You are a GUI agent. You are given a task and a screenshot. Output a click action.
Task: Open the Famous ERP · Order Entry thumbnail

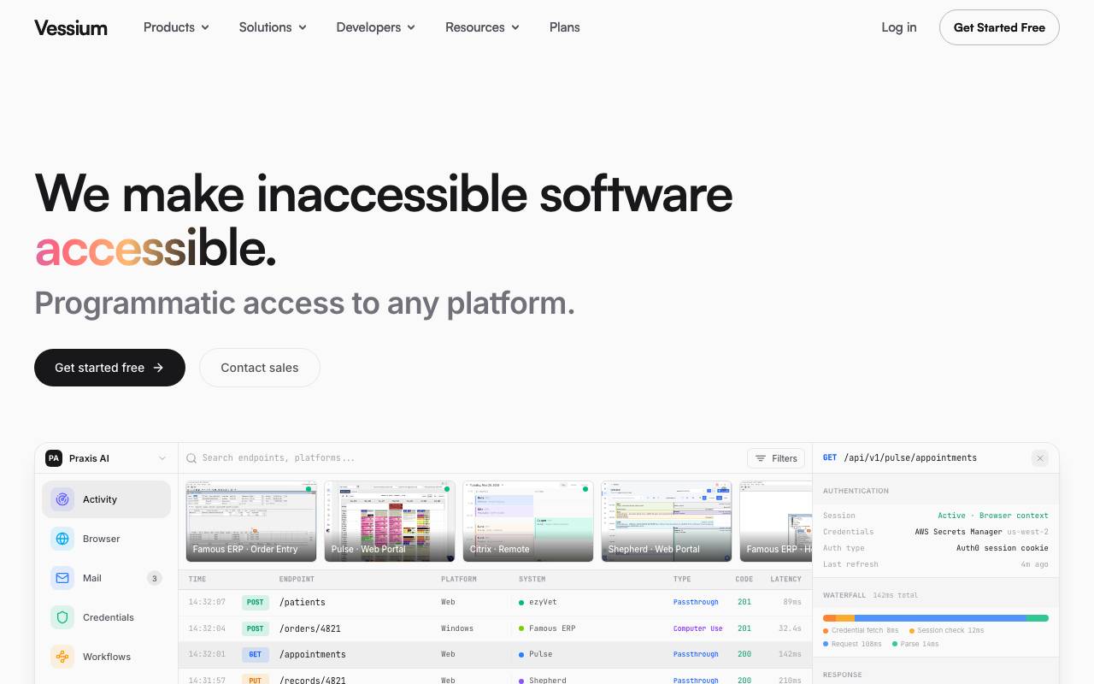[x=251, y=522]
